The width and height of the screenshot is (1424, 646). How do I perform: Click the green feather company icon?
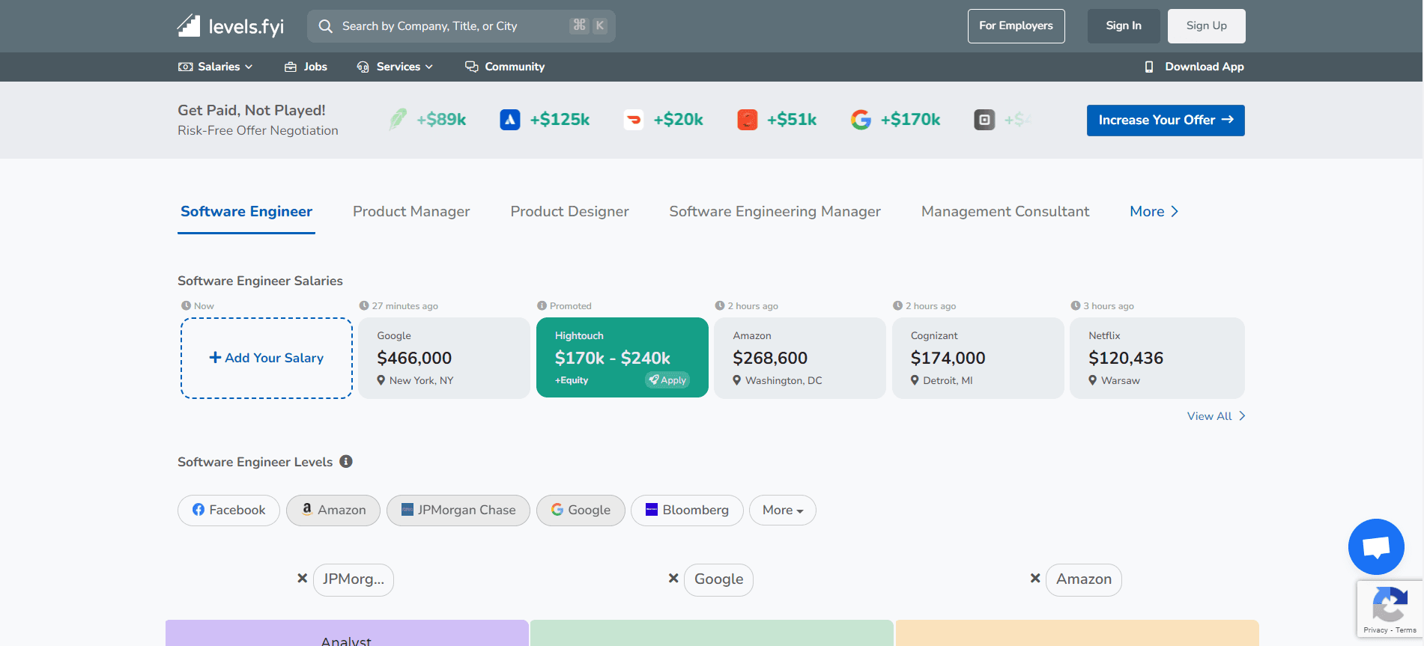point(398,119)
